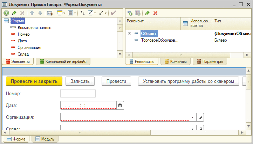
Task: Click the Записать button
Action: point(80,81)
